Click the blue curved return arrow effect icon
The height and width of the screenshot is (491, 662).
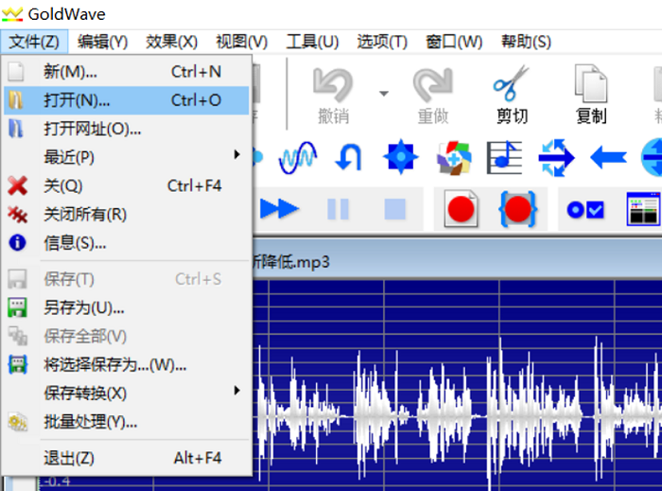point(349,157)
